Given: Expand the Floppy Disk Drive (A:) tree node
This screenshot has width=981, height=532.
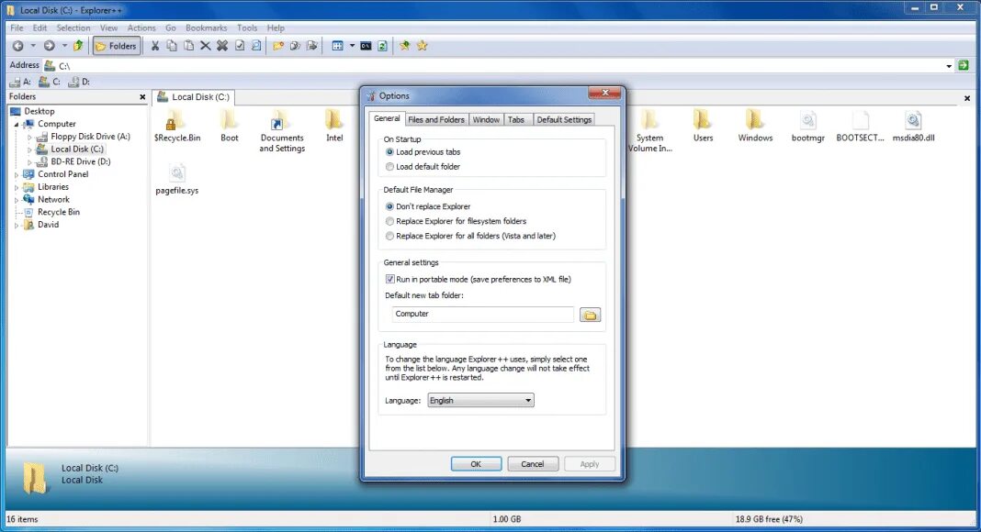Looking at the screenshot, I should 29,137.
